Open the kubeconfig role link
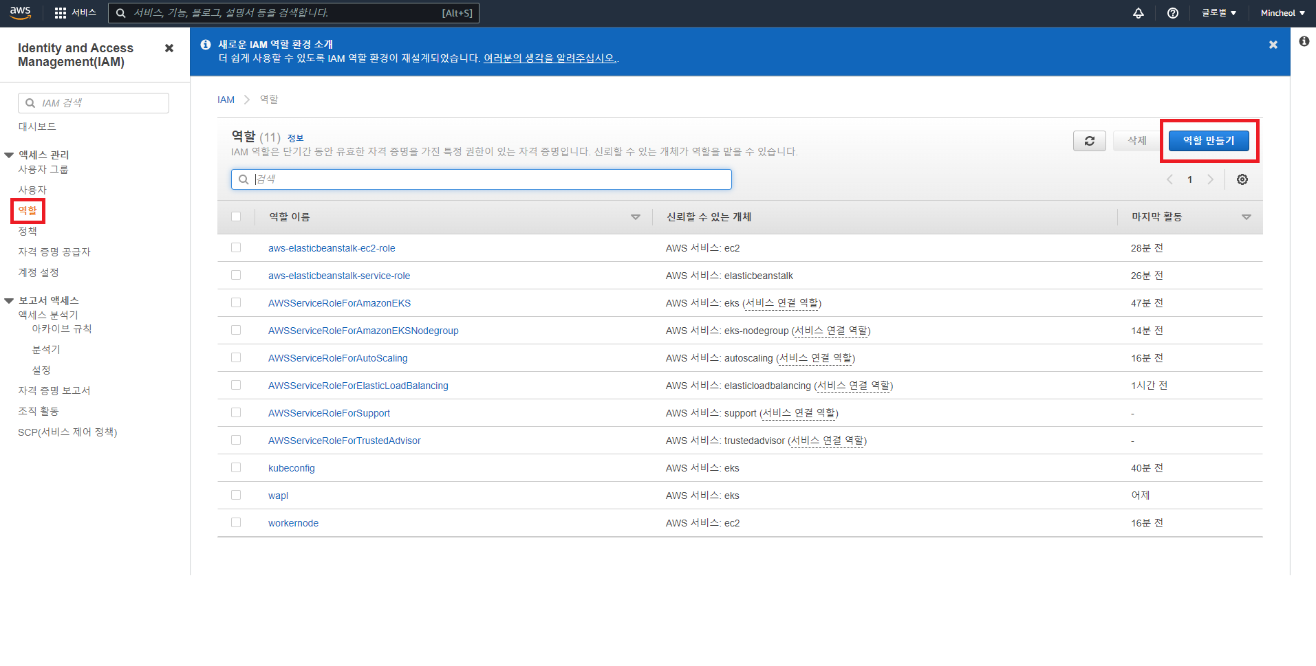The width and height of the screenshot is (1316, 666). (292, 468)
